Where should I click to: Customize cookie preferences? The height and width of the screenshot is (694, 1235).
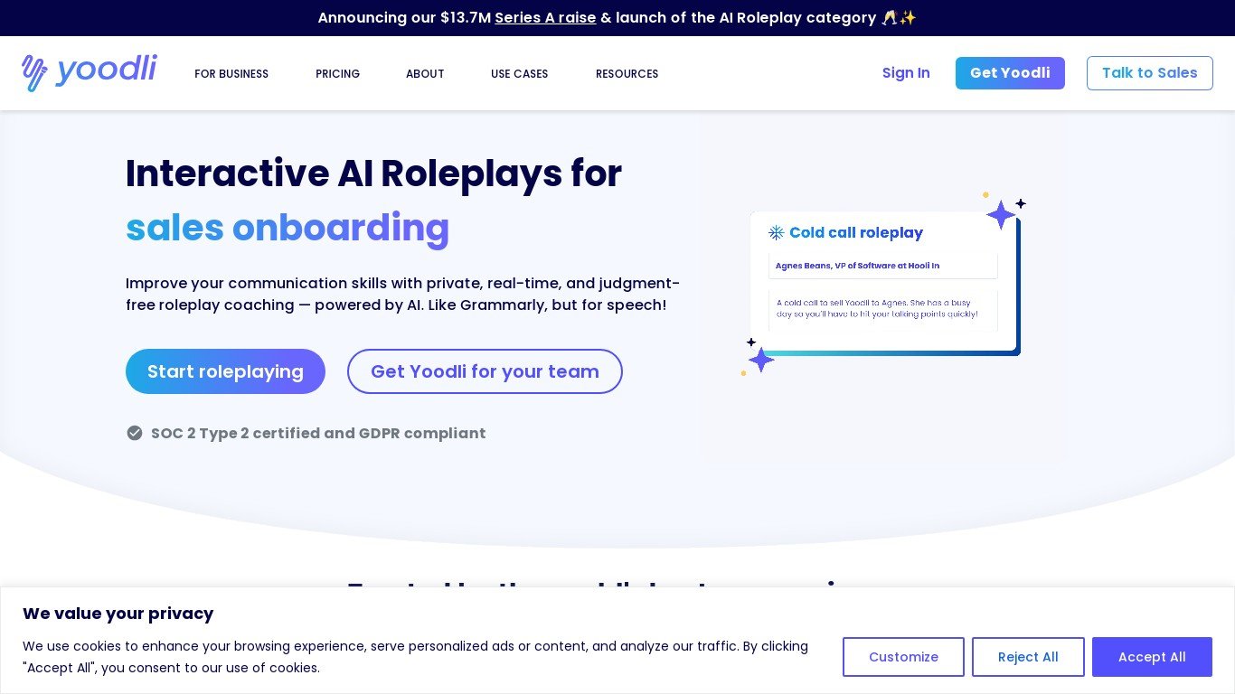click(x=903, y=657)
